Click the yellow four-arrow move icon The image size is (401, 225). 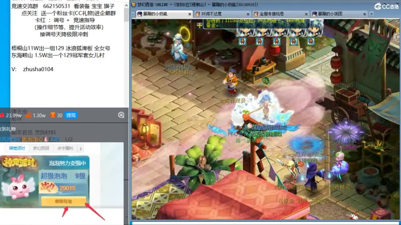(x=200, y=26)
